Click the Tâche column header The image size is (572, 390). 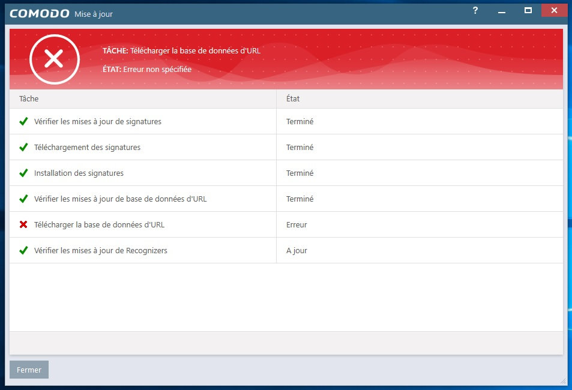[143, 98]
